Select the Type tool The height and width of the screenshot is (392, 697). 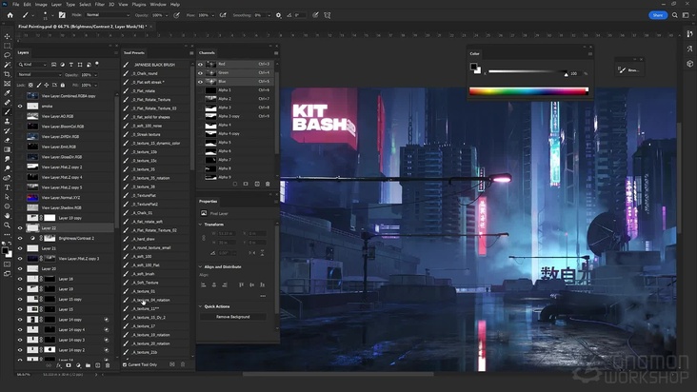(7, 187)
